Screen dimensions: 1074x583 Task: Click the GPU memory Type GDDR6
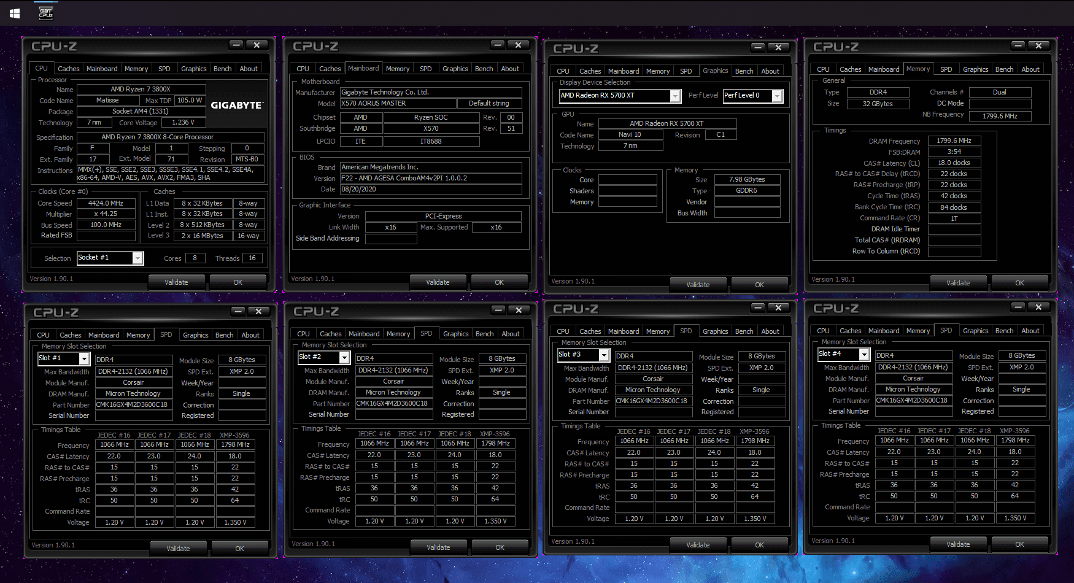[747, 191]
